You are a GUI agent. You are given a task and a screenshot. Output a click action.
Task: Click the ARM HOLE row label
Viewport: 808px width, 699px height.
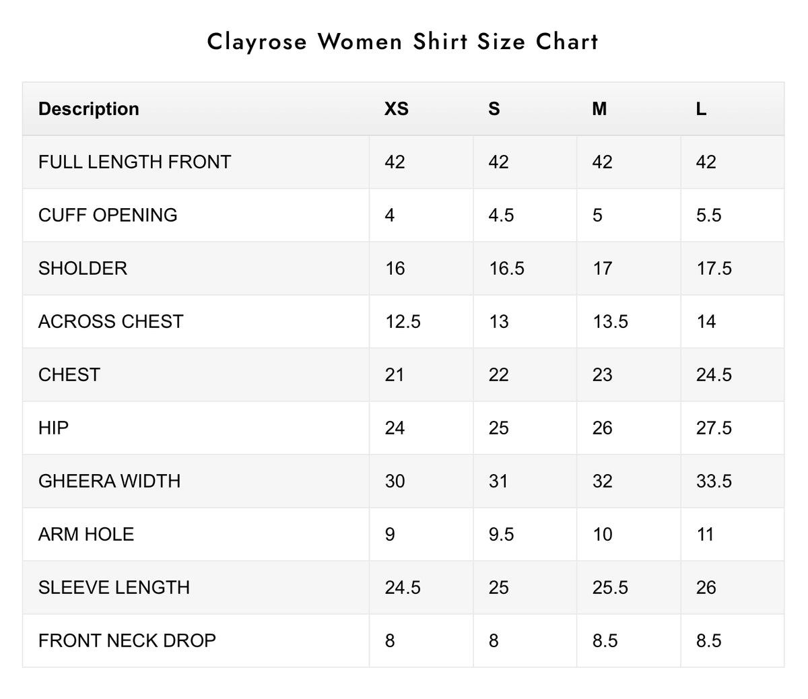coord(86,534)
